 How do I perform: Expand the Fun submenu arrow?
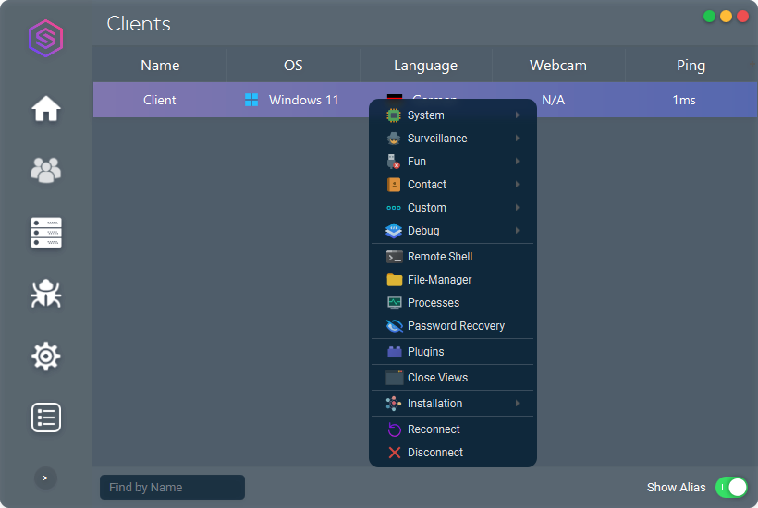[x=518, y=162]
